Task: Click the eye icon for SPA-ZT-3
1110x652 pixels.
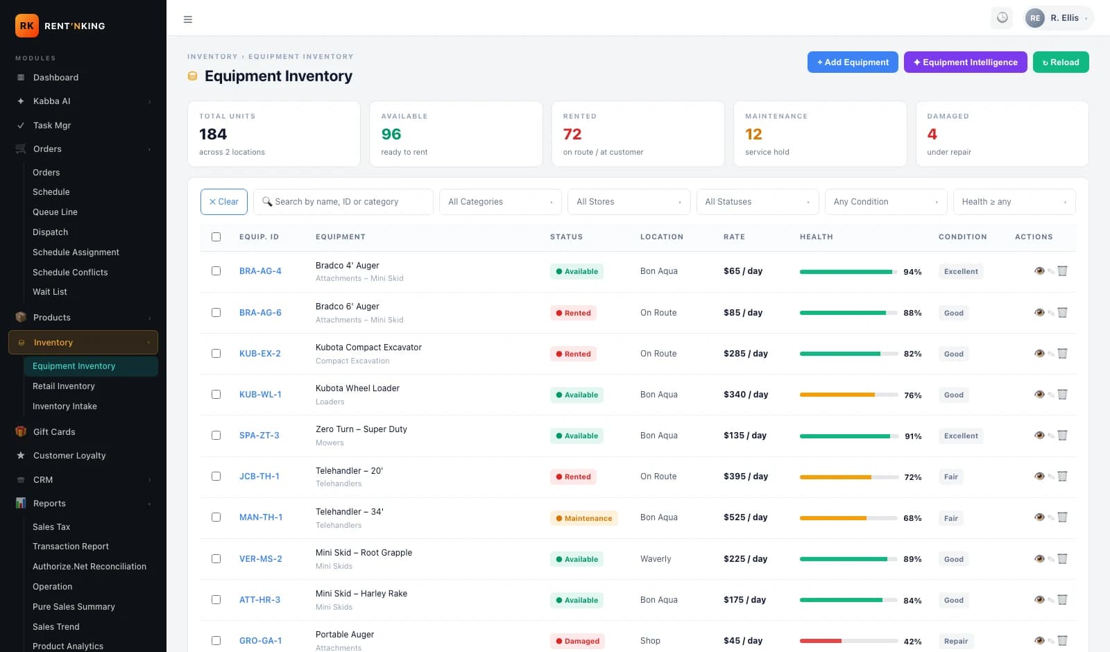Action: coord(1039,436)
